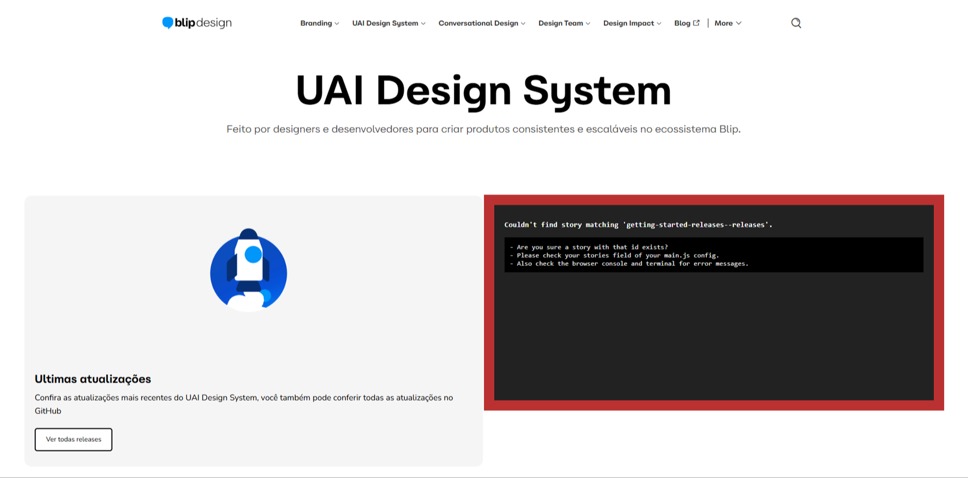The width and height of the screenshot is (968, 478).
Task: Click "Please check your stories field" line
Action: 615,255
